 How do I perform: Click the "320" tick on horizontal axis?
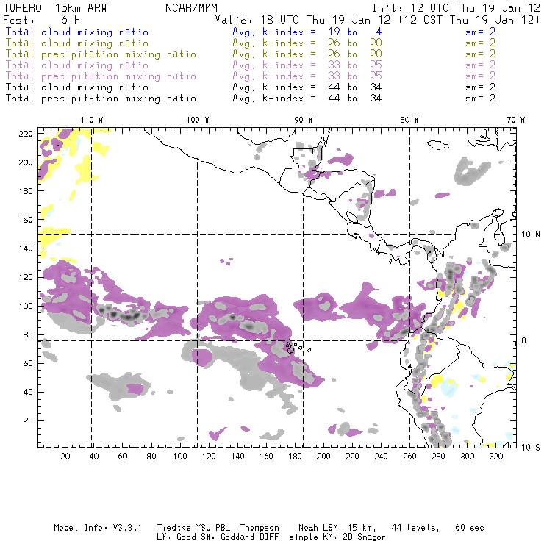click(495, 457)
